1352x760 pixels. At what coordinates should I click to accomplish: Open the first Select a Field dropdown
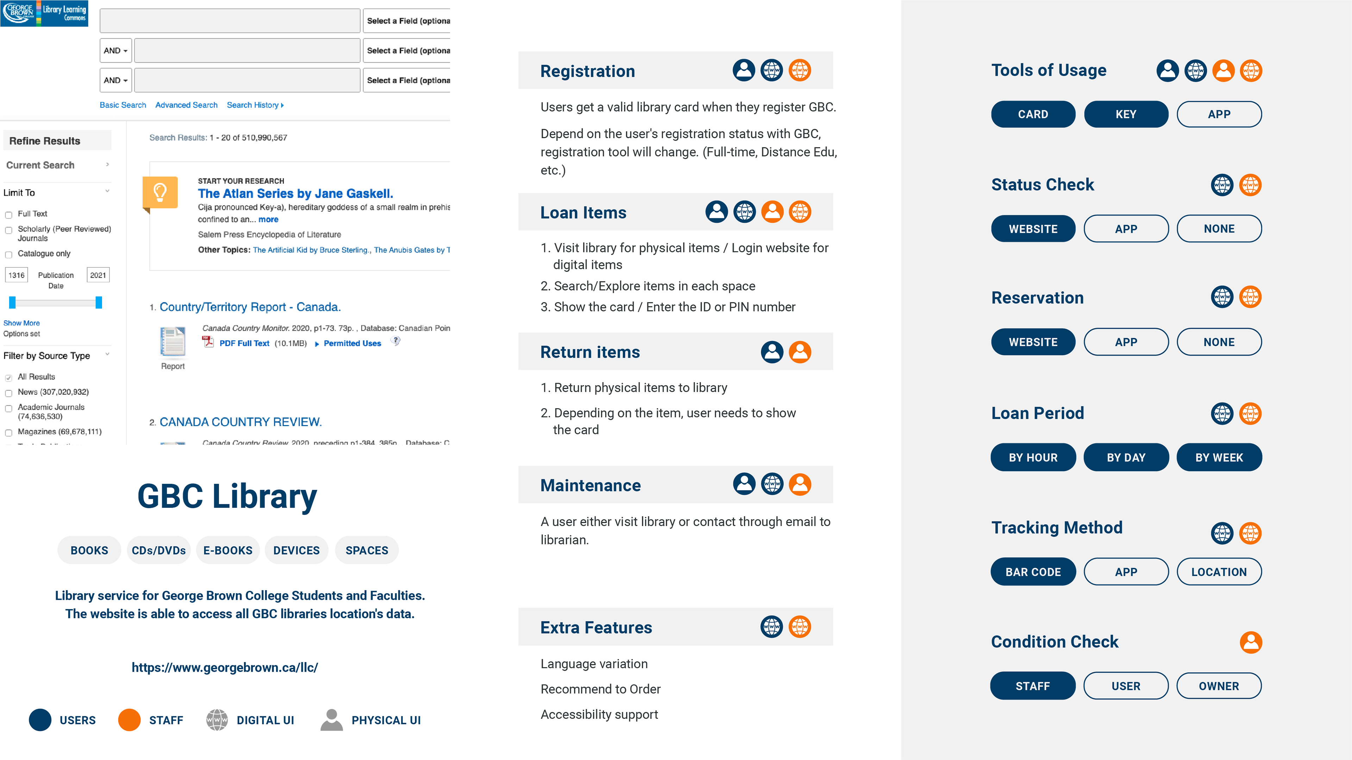click(407, 20)
